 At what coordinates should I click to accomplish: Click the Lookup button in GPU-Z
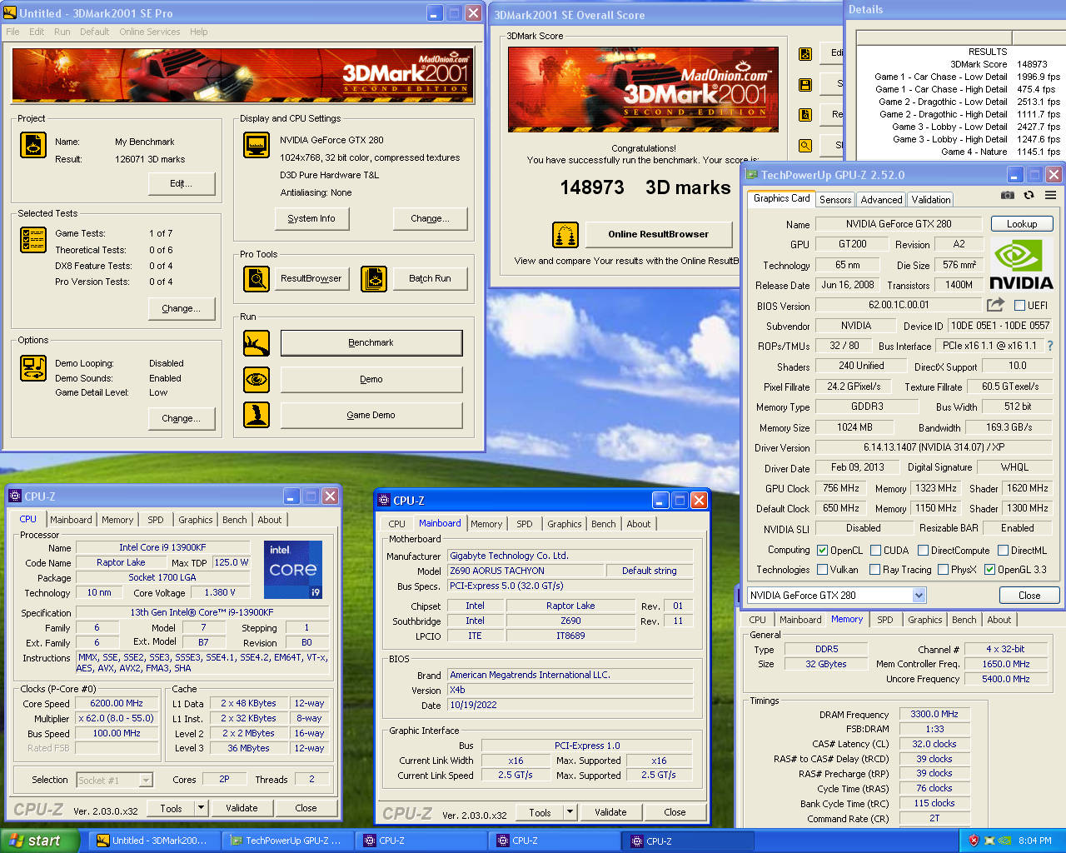point(1022,224)
